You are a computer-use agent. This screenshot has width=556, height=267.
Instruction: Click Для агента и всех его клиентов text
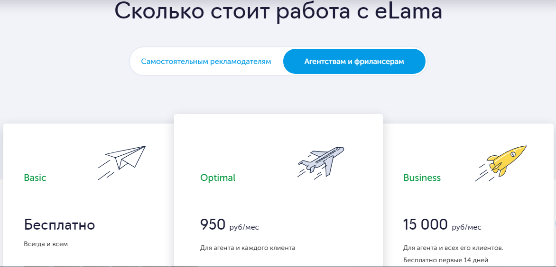pos(453,248)
